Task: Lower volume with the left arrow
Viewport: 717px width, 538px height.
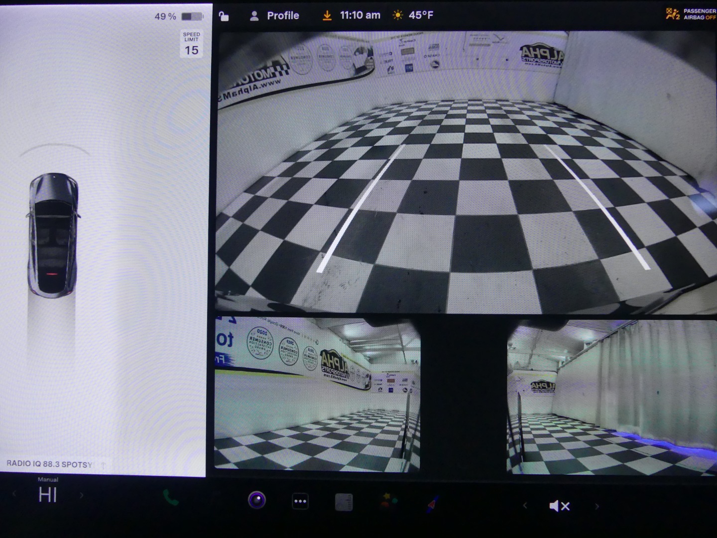Action: [525, 506]
